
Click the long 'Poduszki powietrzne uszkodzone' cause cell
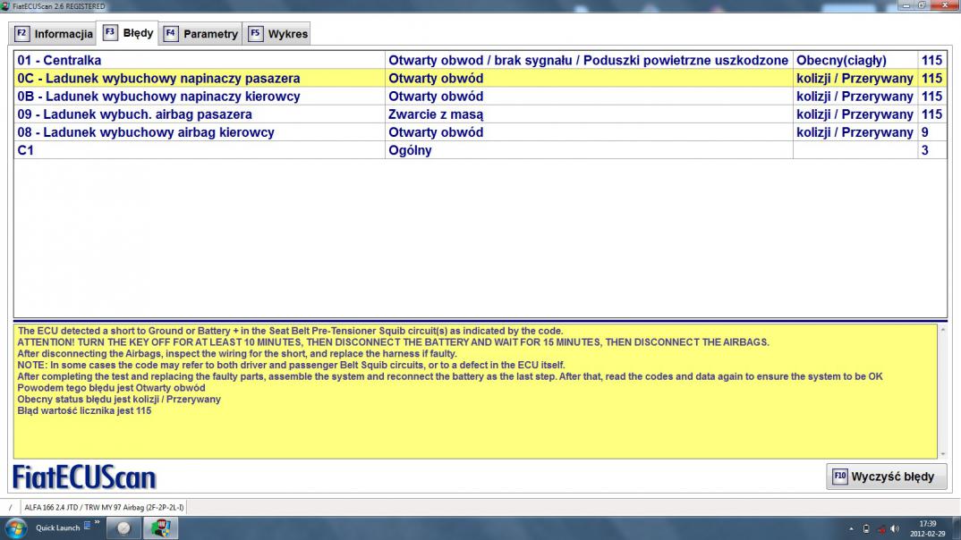pos(589,60)
